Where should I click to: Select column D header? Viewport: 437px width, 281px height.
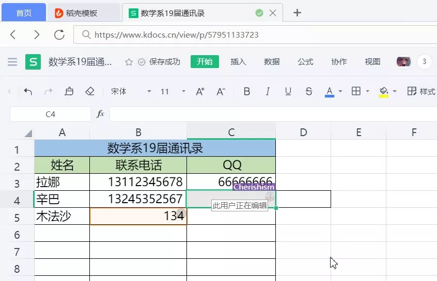click(x=303, y=132)
